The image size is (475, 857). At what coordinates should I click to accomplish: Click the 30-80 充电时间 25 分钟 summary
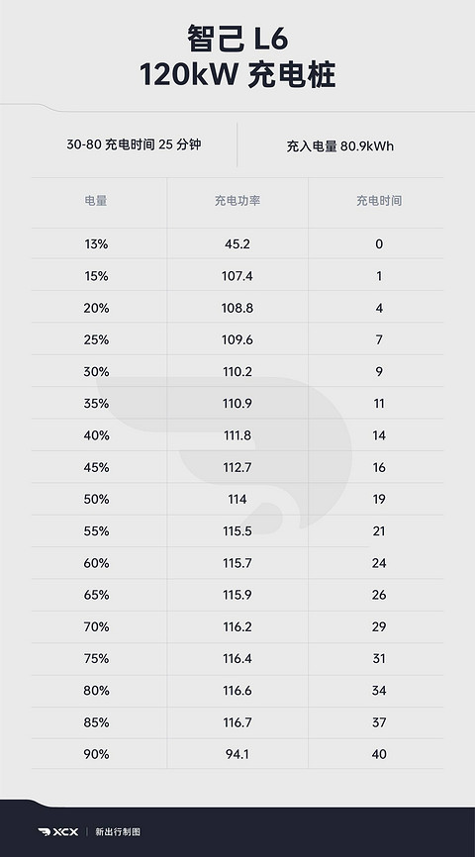134,144
